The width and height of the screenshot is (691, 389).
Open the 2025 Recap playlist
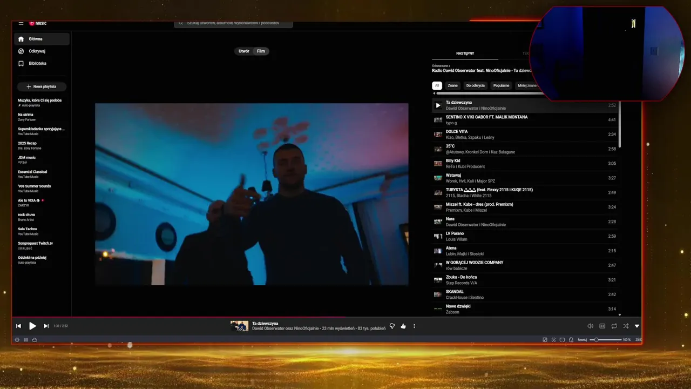tap(41, 145)
